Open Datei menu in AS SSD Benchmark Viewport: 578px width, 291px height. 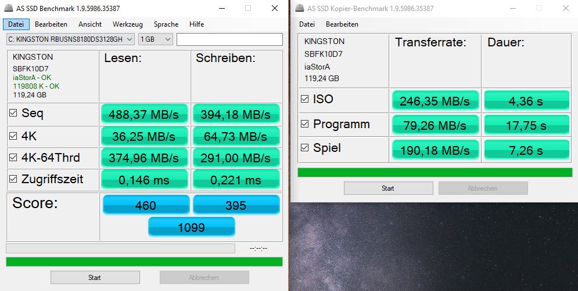coord(16,24)
